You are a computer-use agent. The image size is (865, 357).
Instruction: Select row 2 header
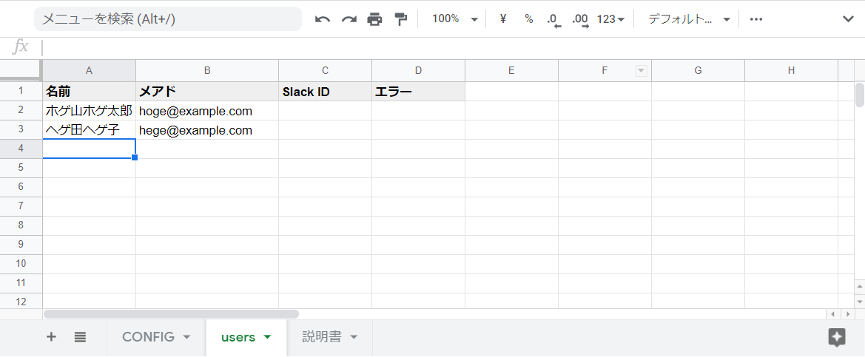coord(21,110)
